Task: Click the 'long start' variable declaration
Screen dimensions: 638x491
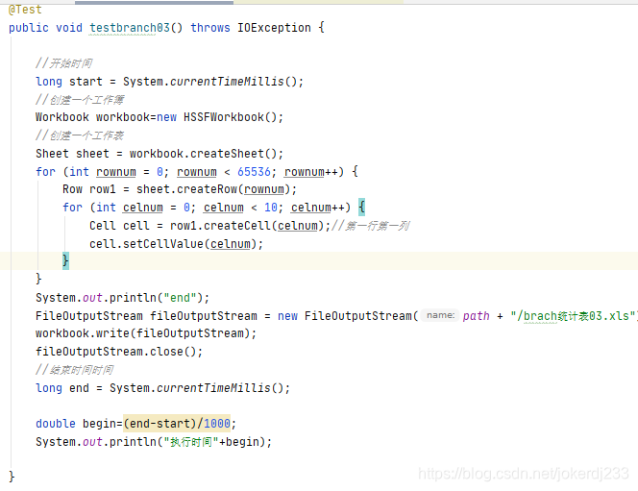Action: [69, 82]
